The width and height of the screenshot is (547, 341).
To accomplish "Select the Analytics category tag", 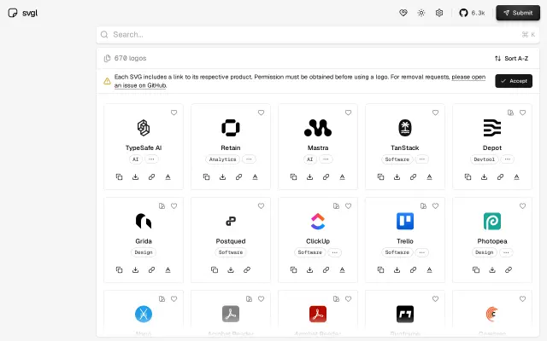I will point(222,159).
